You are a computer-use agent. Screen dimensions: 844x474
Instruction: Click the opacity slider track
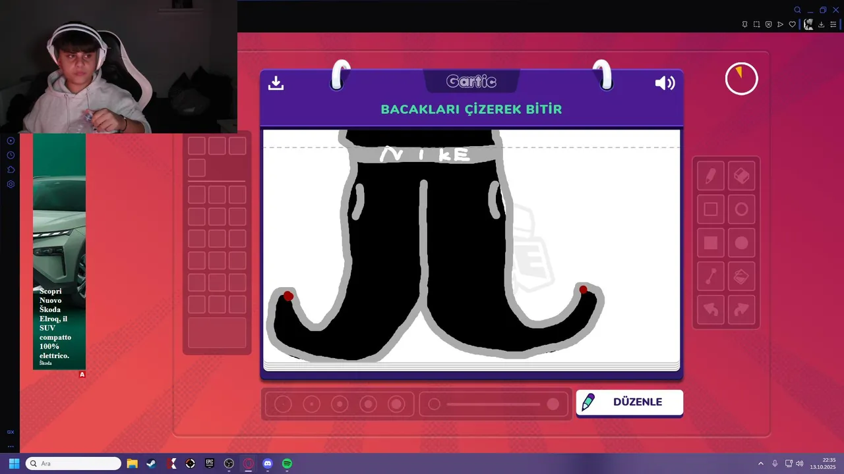point(493,404)
